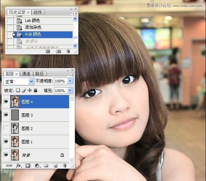Image resolution: width=206 pixels, height=181 pixels.
Task: Hide 图层 1 visibility eye
Action: click(x=6, y=142)
